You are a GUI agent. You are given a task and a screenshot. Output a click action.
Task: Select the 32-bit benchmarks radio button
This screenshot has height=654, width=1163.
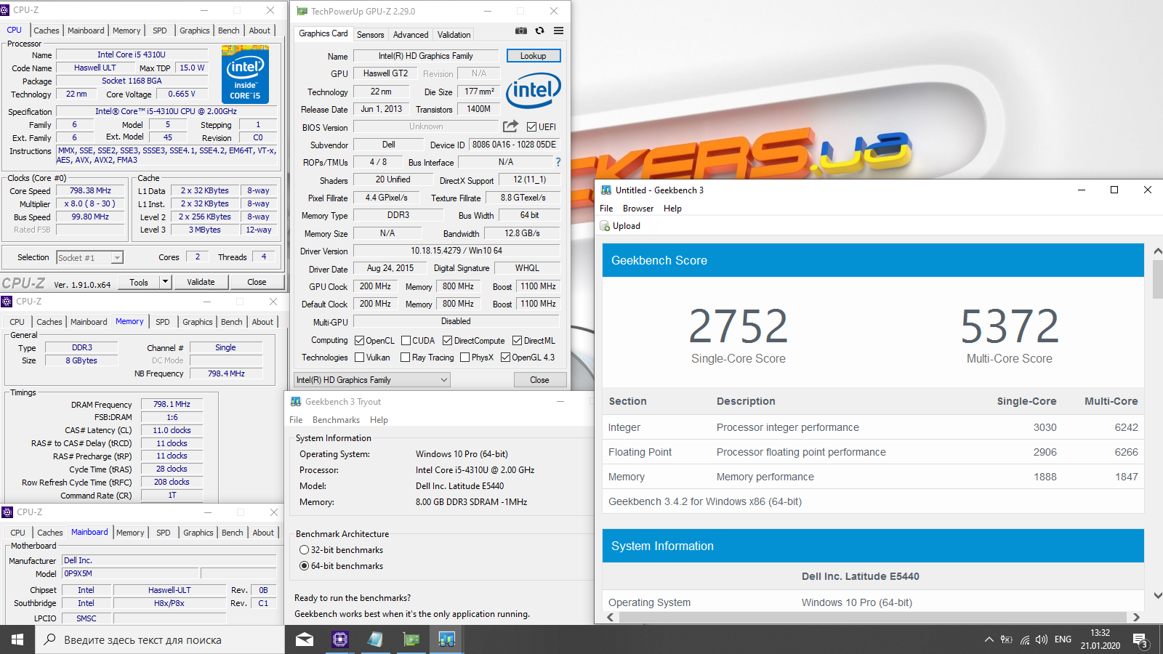pyautogui.click(x=305, y=549)
